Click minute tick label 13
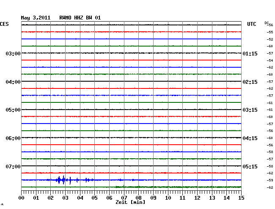Image resolution: width=275 pixels, height=209 pixels. click(x=212, y=198)
